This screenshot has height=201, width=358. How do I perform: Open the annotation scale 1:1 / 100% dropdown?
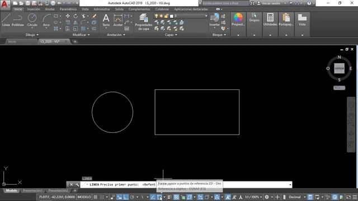[x=253, y=197]
